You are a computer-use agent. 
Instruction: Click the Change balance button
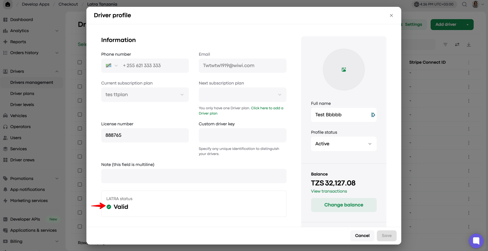344,205
